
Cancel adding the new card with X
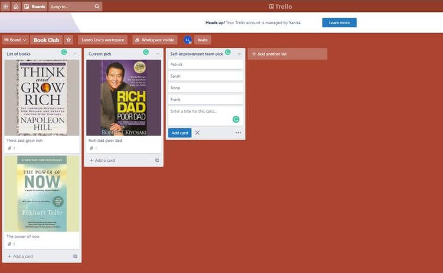coord(197,133)
